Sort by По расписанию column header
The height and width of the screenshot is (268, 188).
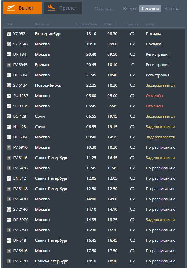click(86, 24)
